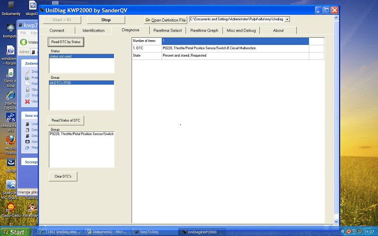Image resolution: width=378 pixels, height=236 pixels.
Task: Click 'Present and stored, Requested' cell
Action: coord(235,56)
